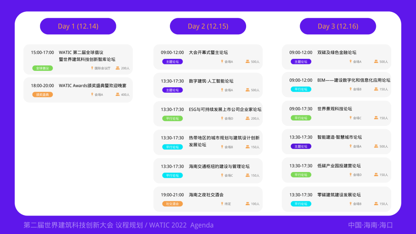Click 主题论坛 tag under 大会开幕式暨主论坛
The image size is (416, 234).
[173, 62]
